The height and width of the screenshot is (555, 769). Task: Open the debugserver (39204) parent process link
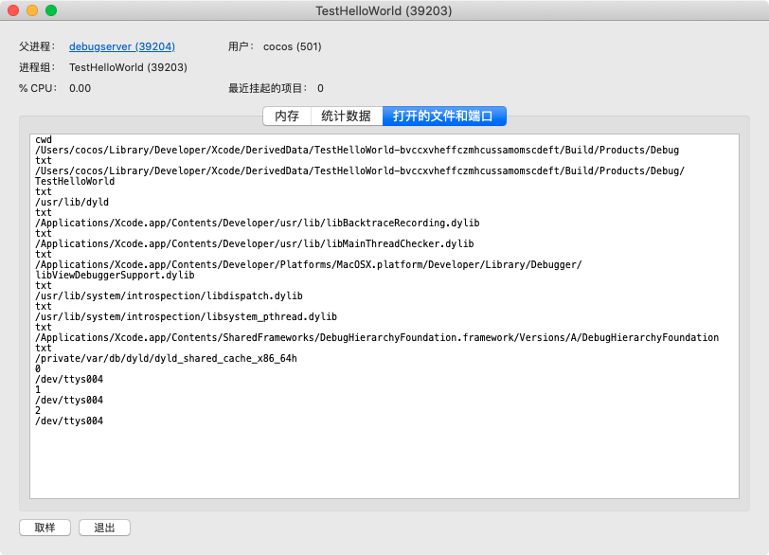click(121, 46)
